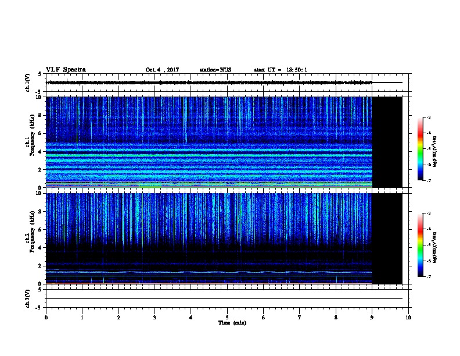Click the time axis tick label "6"

point(263,318)
